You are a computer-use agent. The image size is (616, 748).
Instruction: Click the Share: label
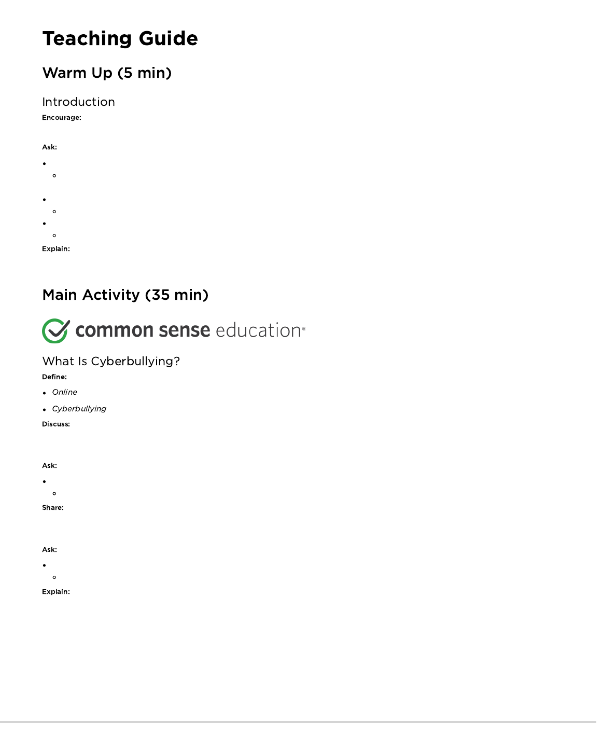click(52, 508)
